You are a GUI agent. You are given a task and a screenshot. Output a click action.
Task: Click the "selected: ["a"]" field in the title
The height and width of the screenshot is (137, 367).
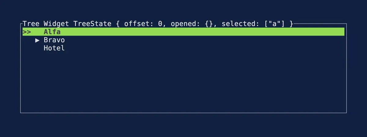pos(253,24)
